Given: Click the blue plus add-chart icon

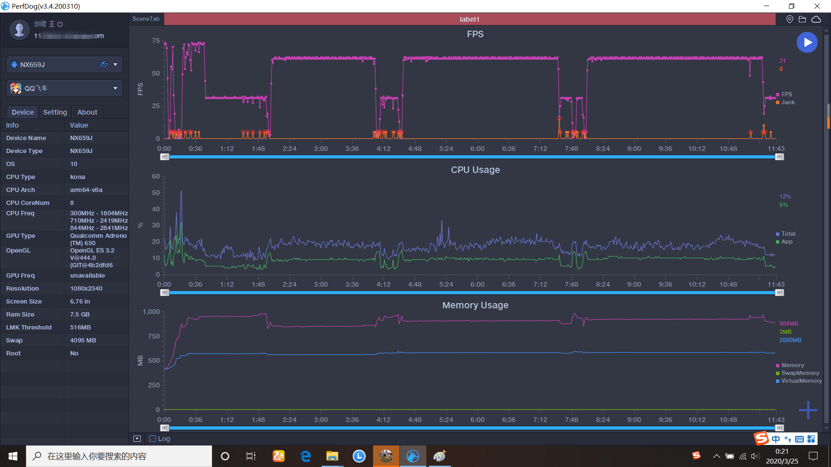Looking at the screenshot, I should point(808,410).
